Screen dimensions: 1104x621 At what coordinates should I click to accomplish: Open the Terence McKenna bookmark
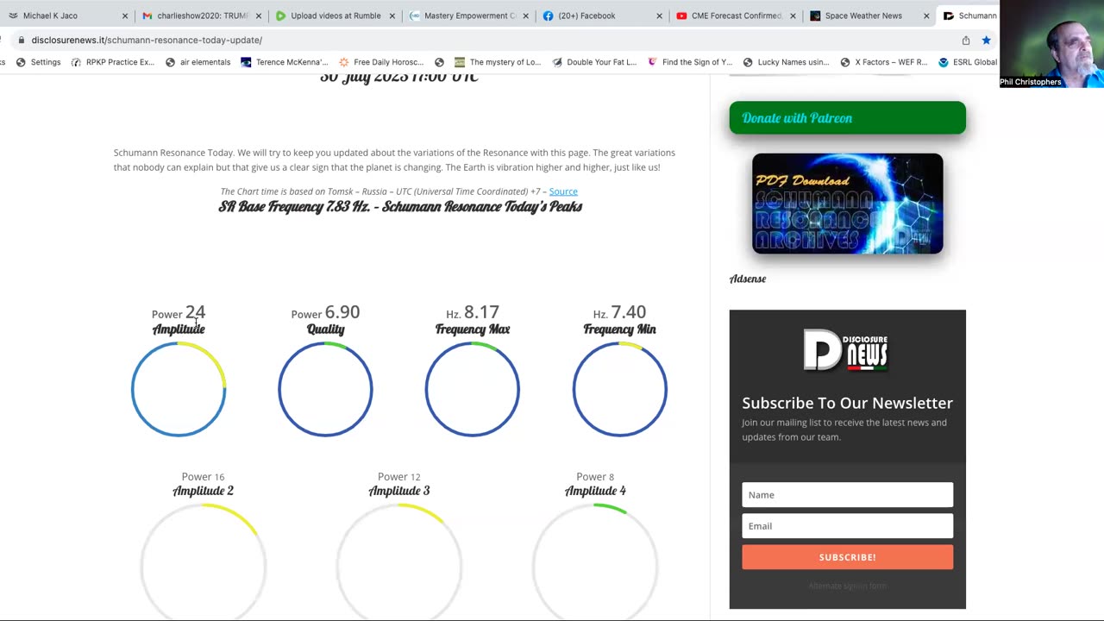[285, 62]
